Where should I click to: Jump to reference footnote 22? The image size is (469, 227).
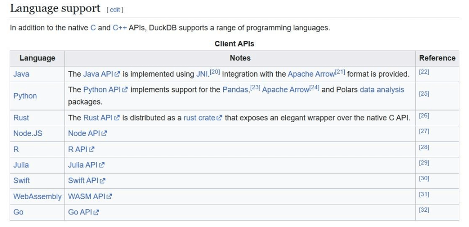[424, 72]
